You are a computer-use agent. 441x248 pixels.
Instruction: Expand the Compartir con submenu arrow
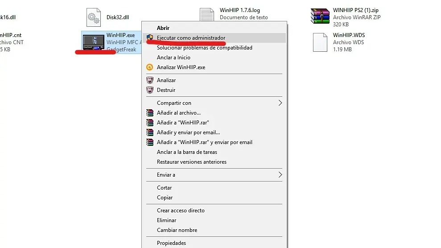point(280,103)
